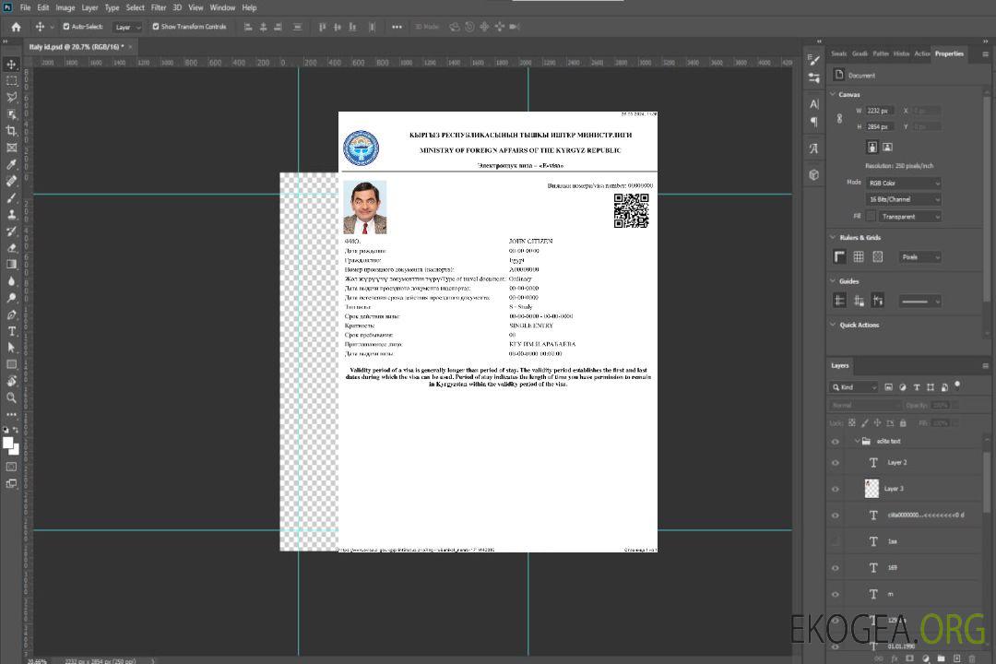The width and height of the screenshot is (996, 664).
Task: Select the Clone Stamp tool
Action: pyautogui.click(x=11, y=215)
